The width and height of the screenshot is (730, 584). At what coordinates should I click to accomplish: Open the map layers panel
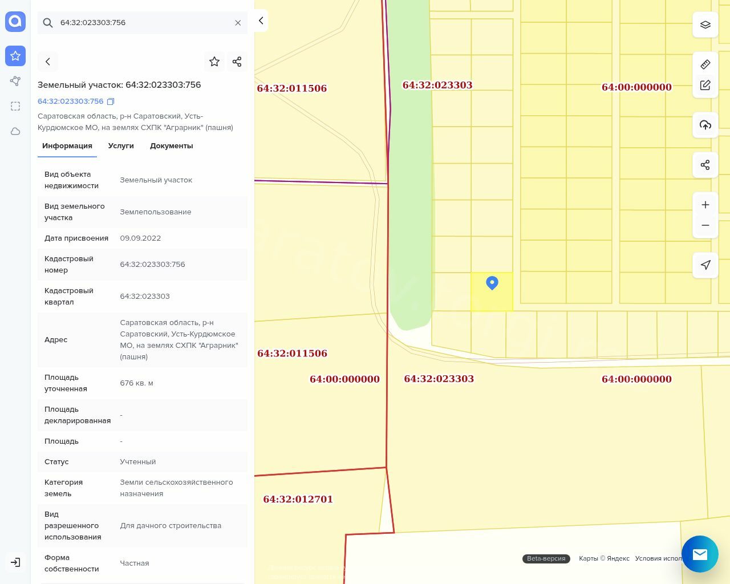click(705, 25)
